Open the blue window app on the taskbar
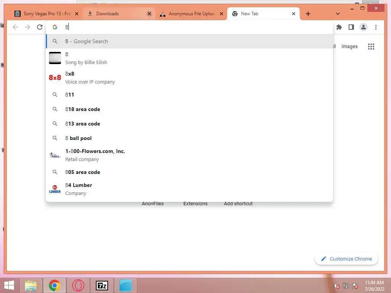This screenshot has height=293, width=391. [x=126, y=285]
